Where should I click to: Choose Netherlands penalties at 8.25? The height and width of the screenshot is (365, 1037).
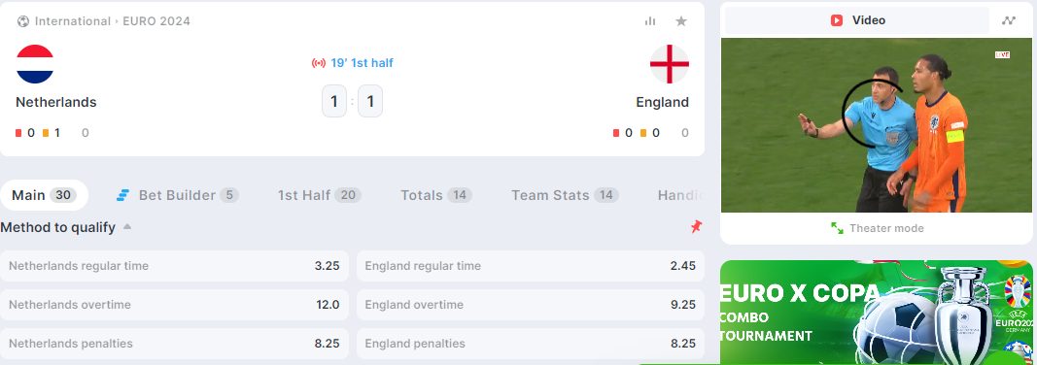(175, 344)
